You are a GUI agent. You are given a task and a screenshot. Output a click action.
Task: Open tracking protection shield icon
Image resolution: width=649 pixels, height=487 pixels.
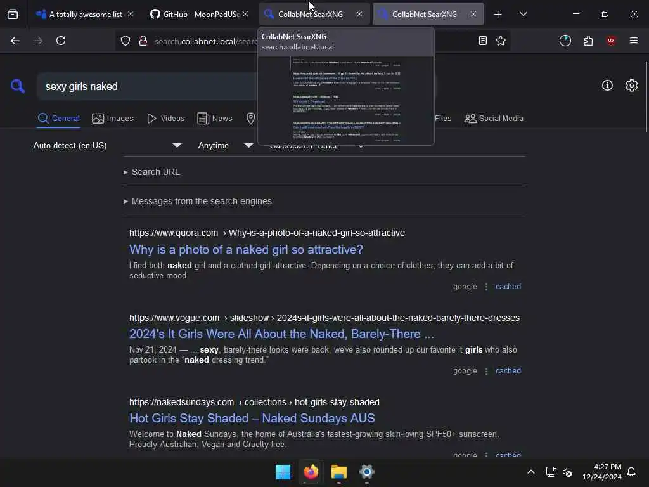pyautogui.click(x=125, y=41)
